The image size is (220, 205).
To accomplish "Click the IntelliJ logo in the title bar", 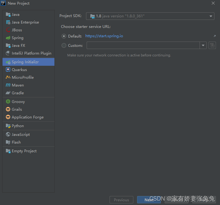I will click(x=3, y=3).
